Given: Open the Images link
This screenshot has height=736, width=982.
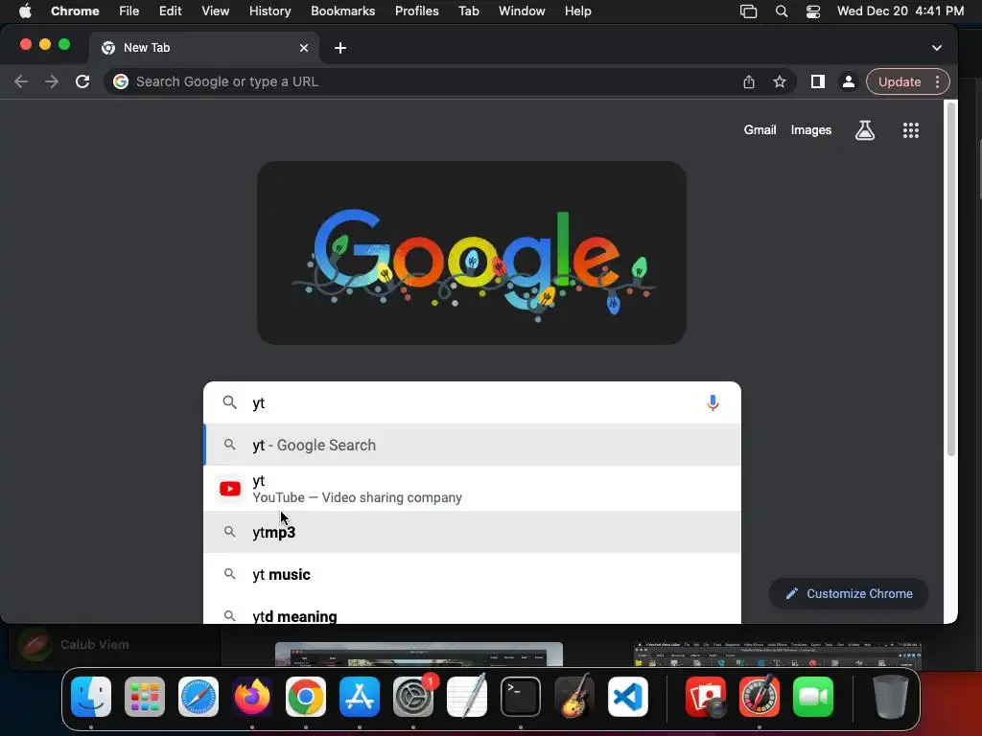Looking at the screenshot, I should 811,130.
